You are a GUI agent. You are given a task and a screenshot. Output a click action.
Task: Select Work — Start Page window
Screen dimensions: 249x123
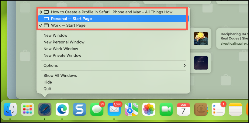click(113, 26)
